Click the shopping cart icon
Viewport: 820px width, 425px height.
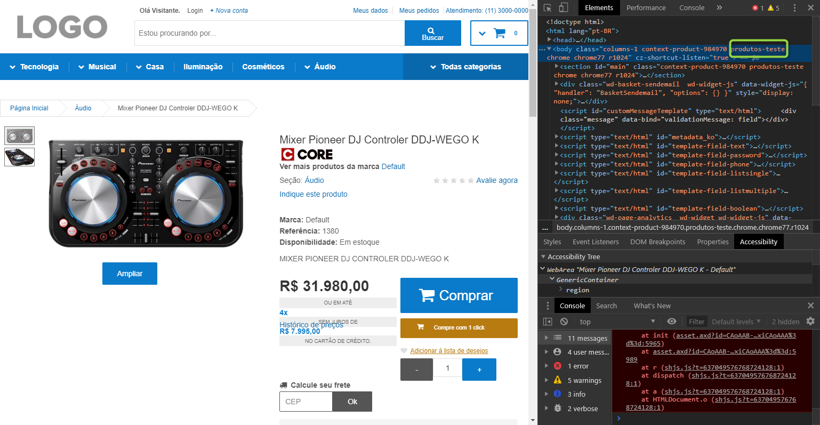click(x=500, y=33)
